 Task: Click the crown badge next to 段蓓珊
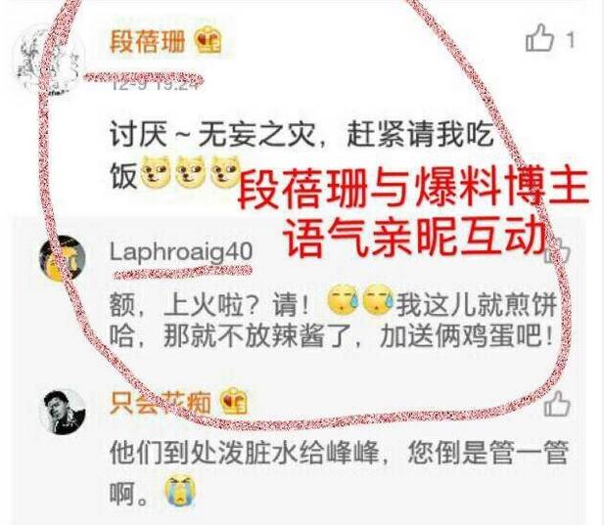click(x=209, y=40)
